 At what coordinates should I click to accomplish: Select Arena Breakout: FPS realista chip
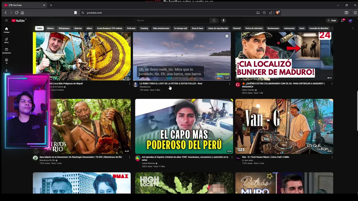tap(109, 28)
